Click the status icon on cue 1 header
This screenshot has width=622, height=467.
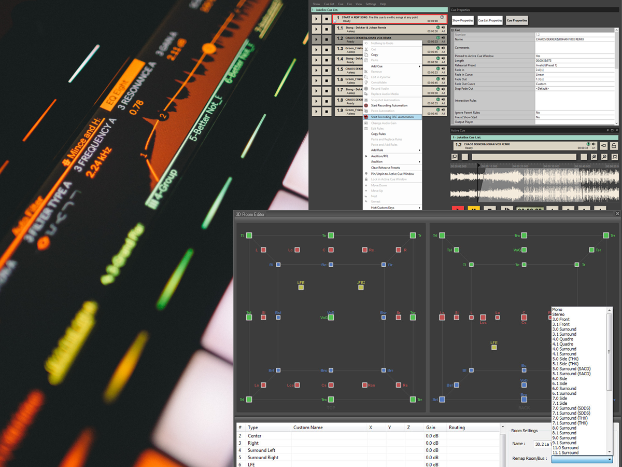click(x=442, y=17)
